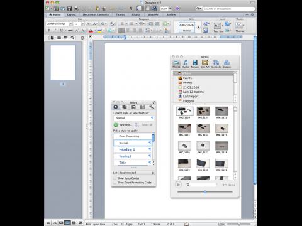Toggle the Sidebar display button in toolbar
This screenshot has height=226, width=302.
coord(139,9)
